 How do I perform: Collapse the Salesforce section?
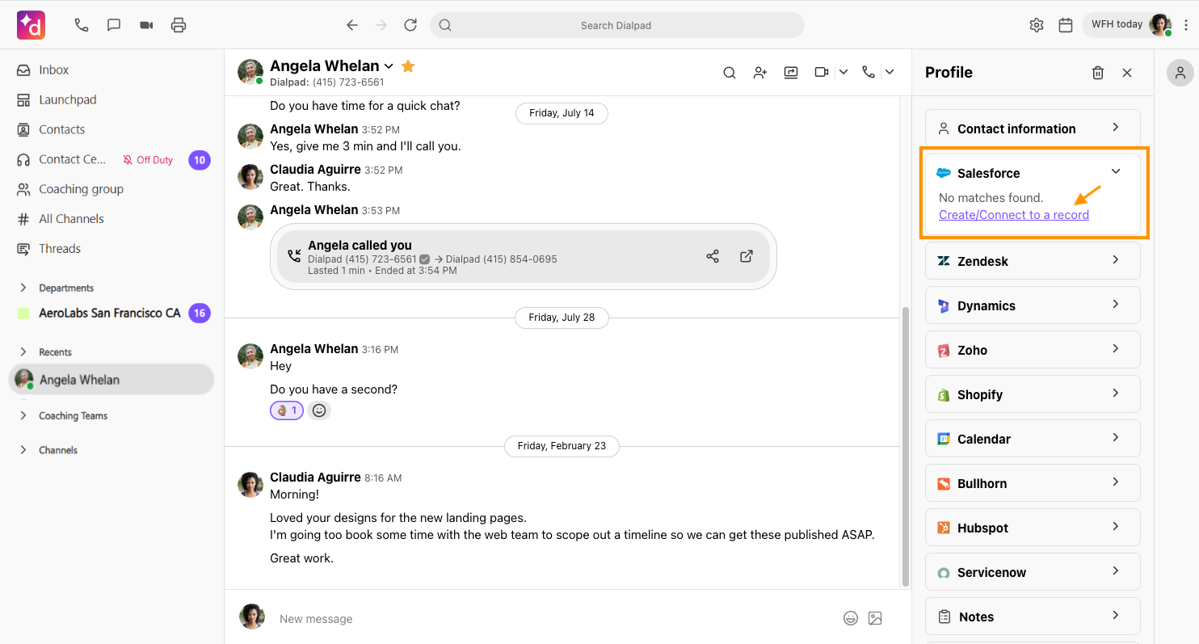tap(1116, 171)
